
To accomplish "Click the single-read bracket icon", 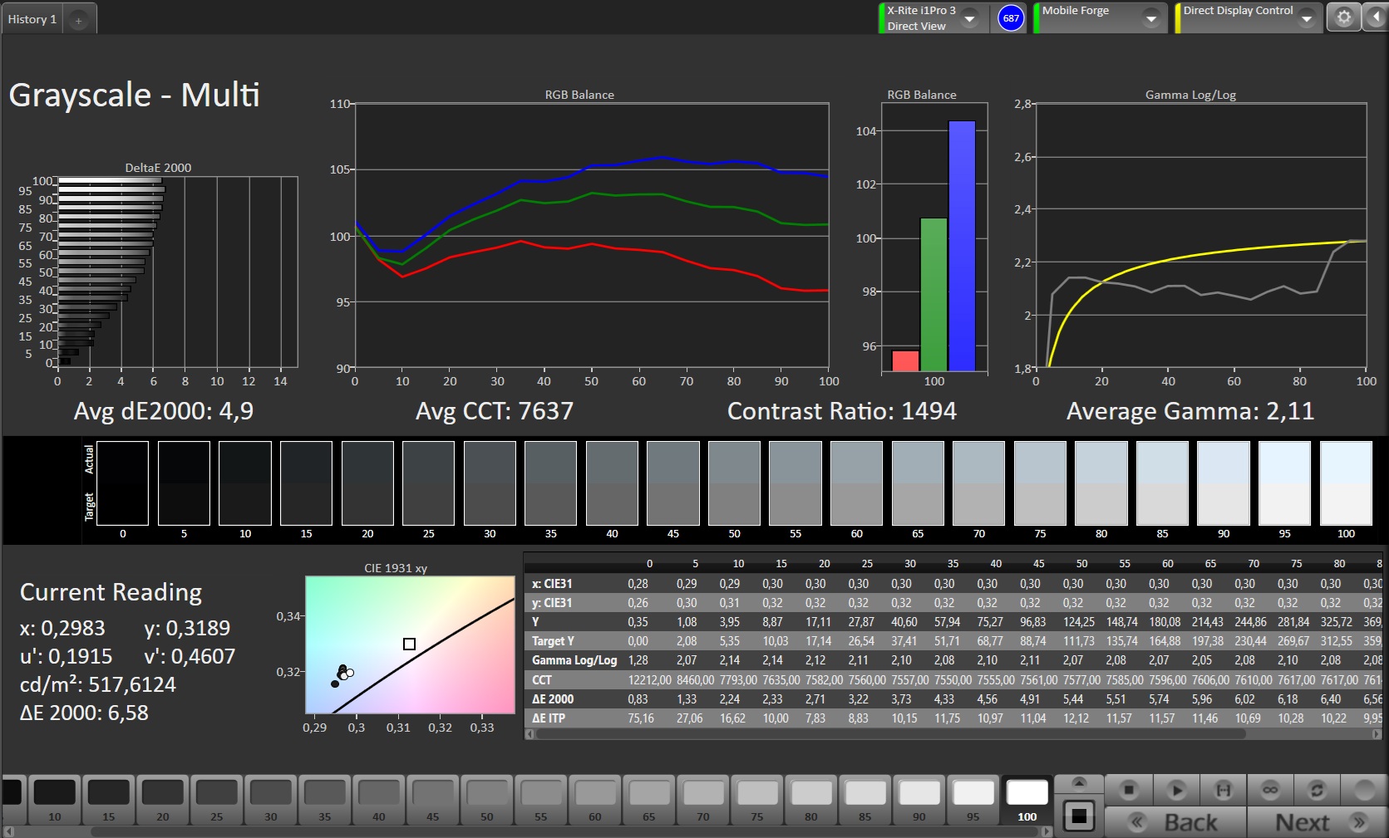I will [x=1223, y=790].
